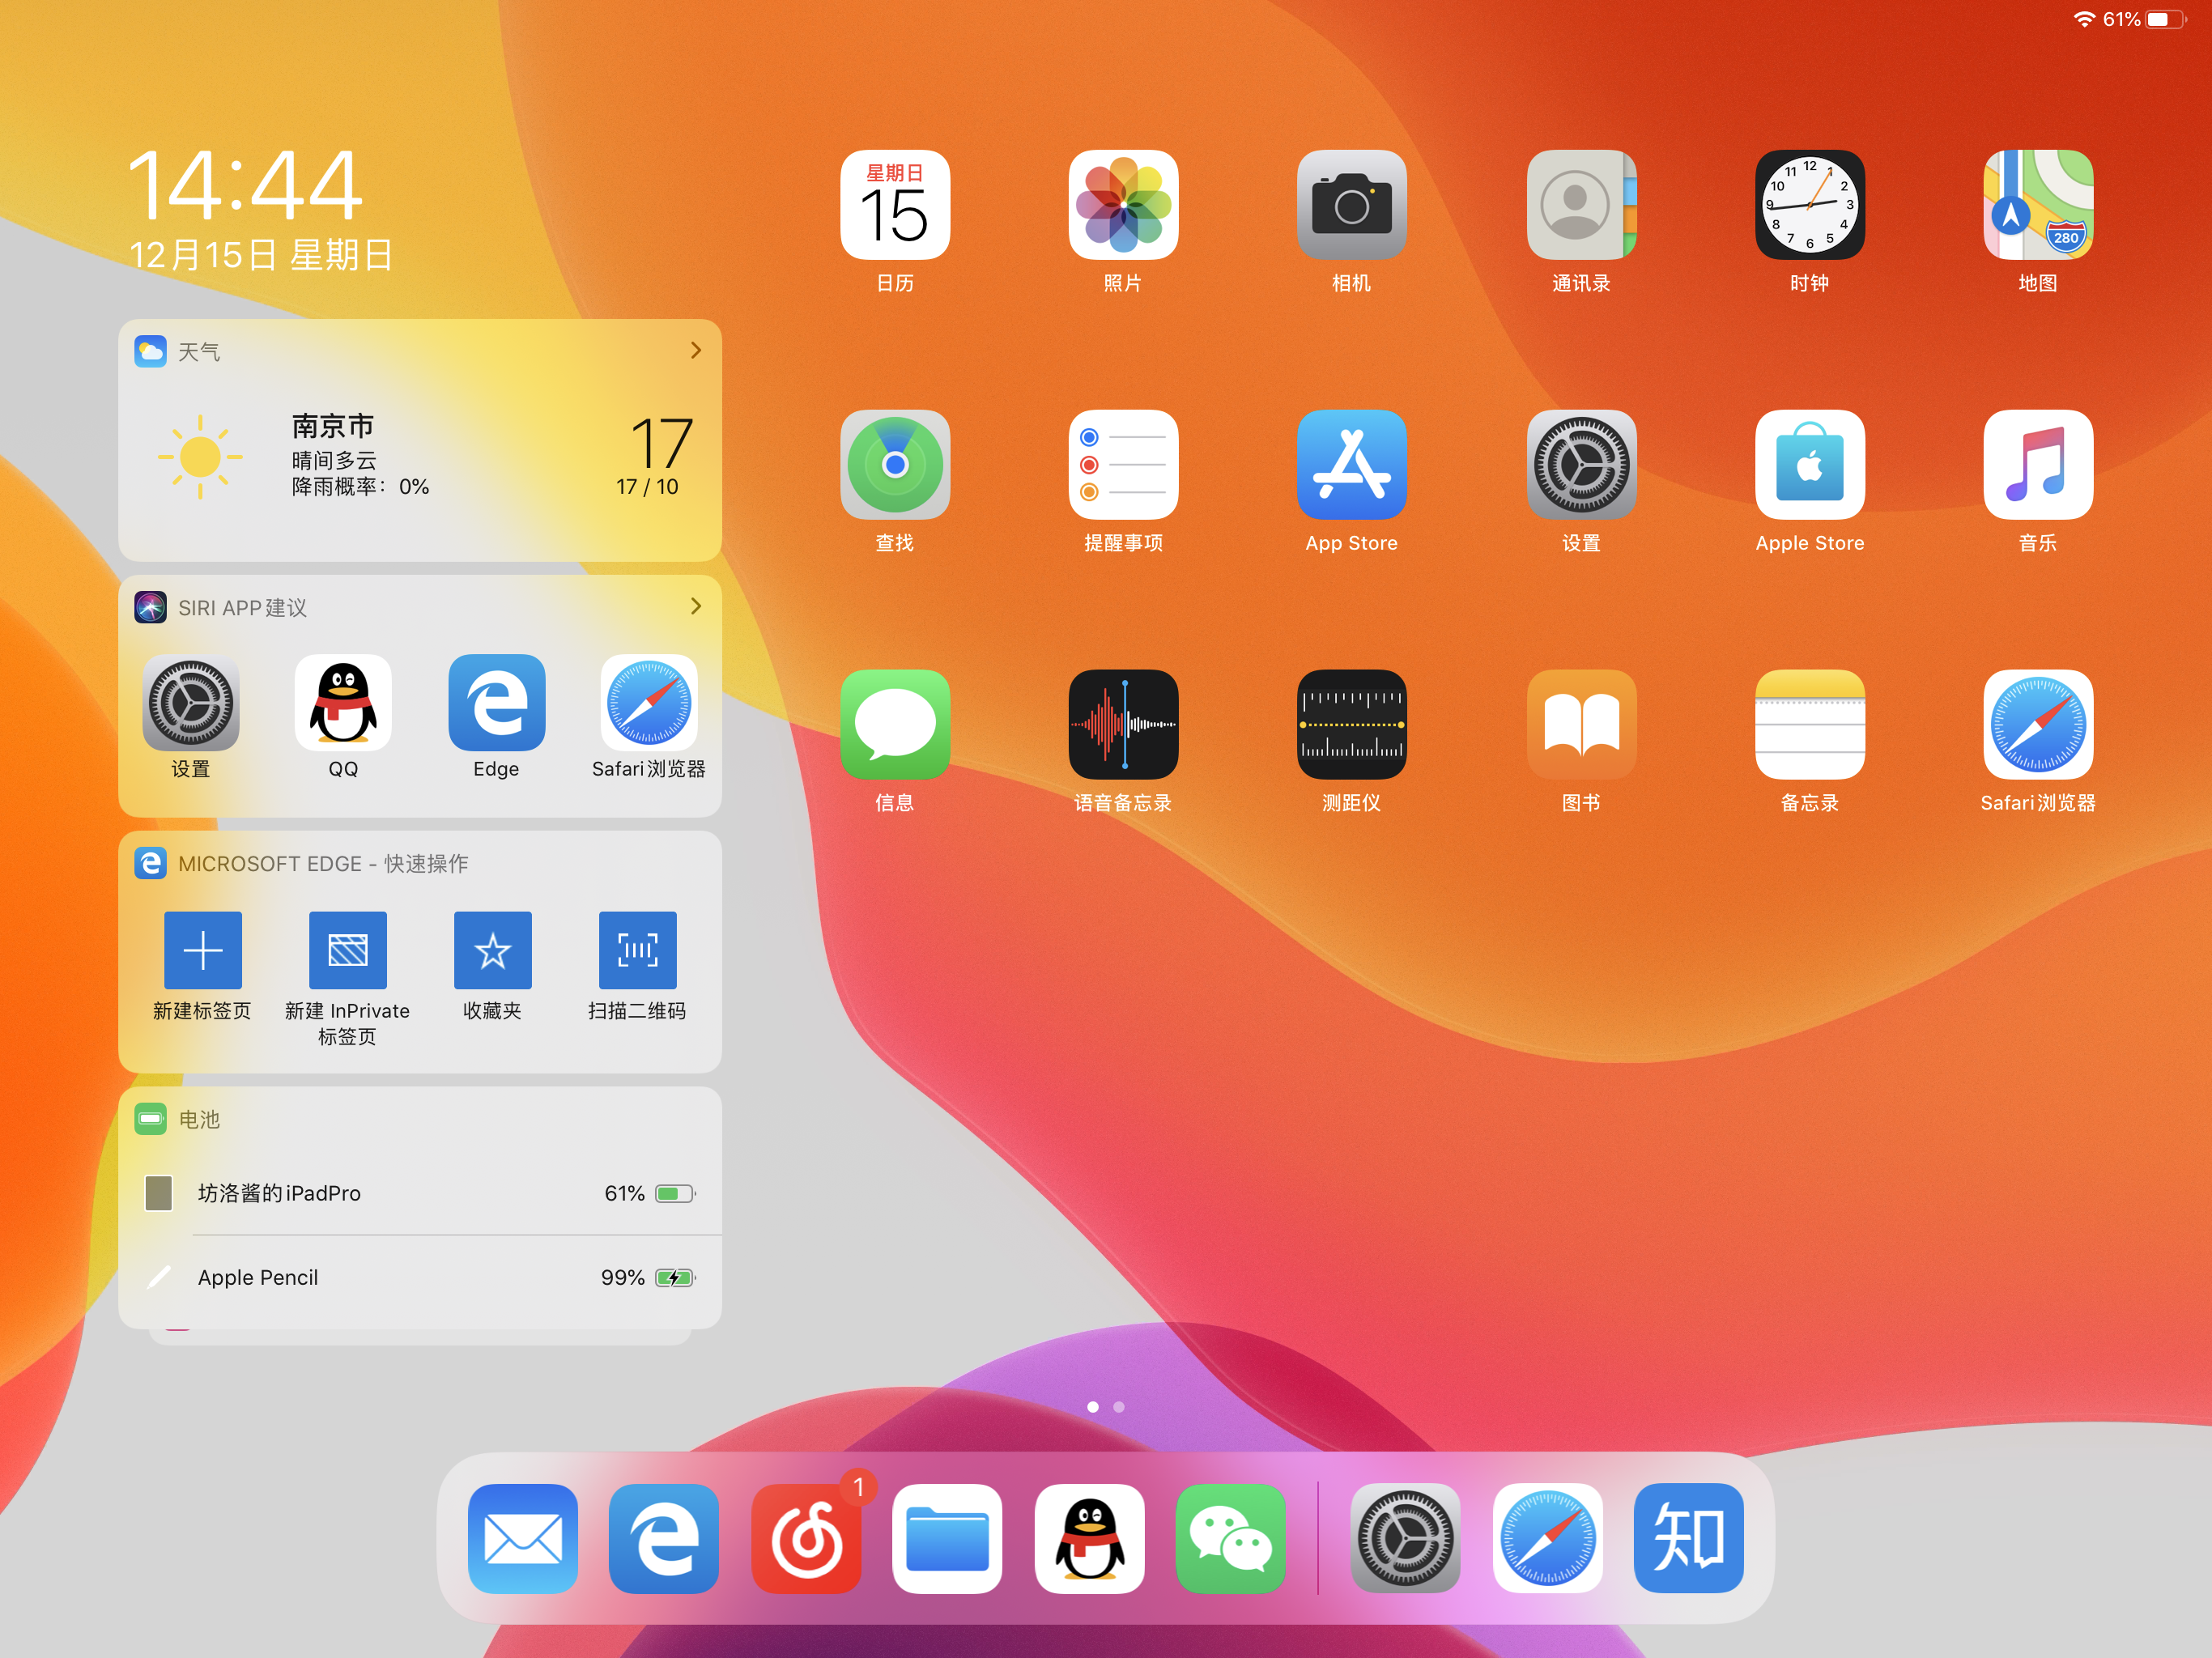Image resolution: width=2212 pixels, height=1658 pixels.
Task: Tap Scan QR code in Edge widget
Action: click(x=637, y=950)
